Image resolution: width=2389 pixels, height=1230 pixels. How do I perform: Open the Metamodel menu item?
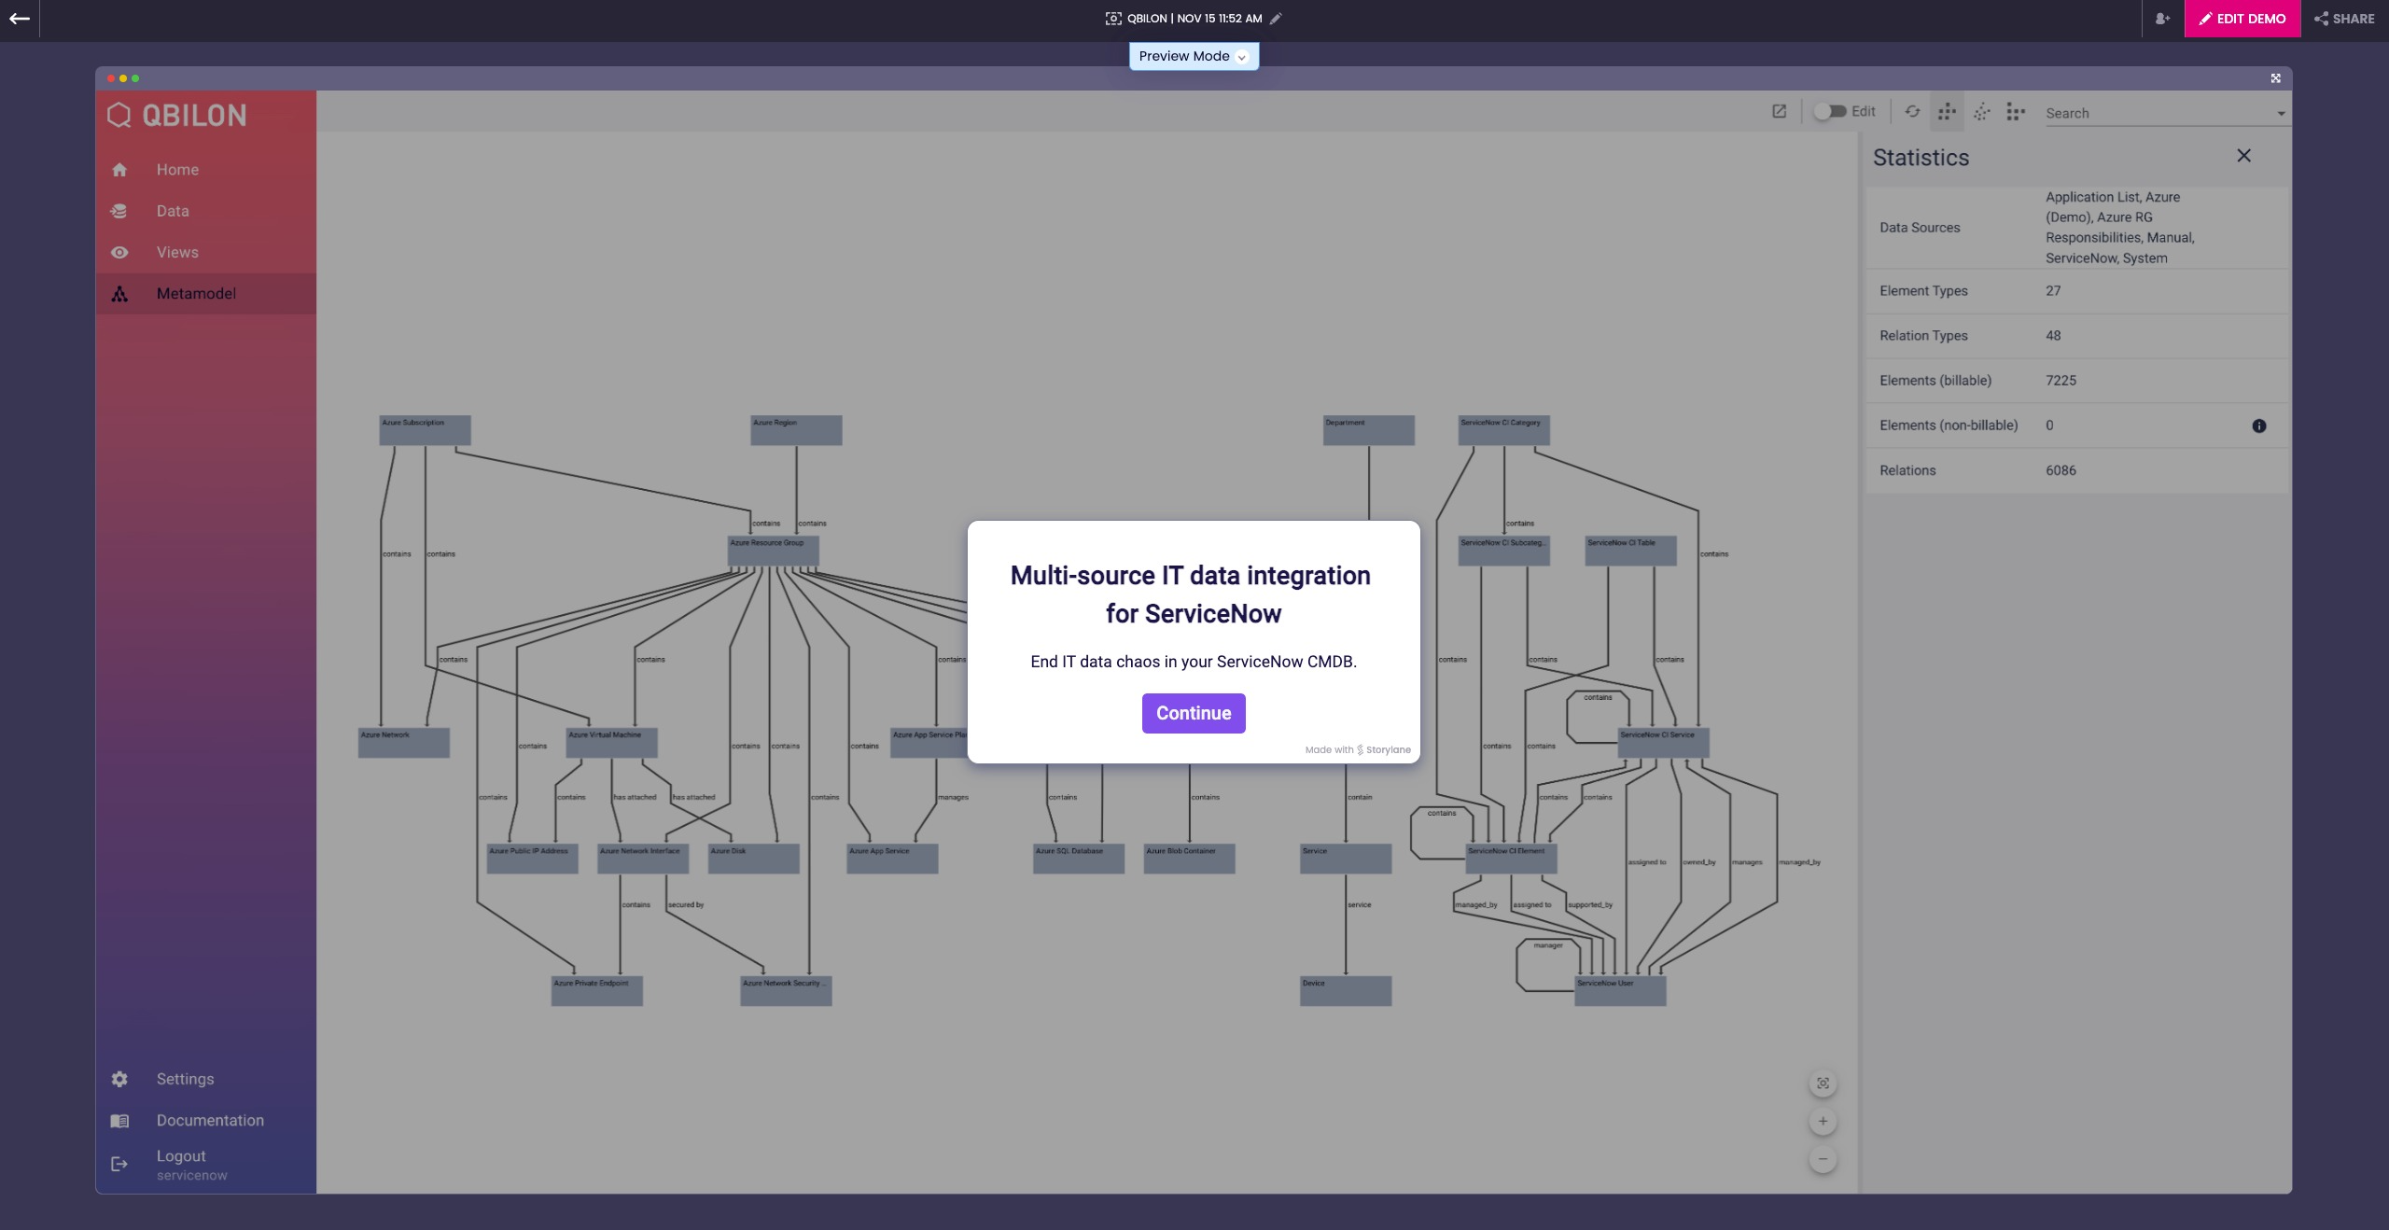[196, 293]
